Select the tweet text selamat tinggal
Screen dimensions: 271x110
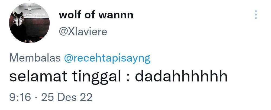pyautogui.click(x=65, y=76)
